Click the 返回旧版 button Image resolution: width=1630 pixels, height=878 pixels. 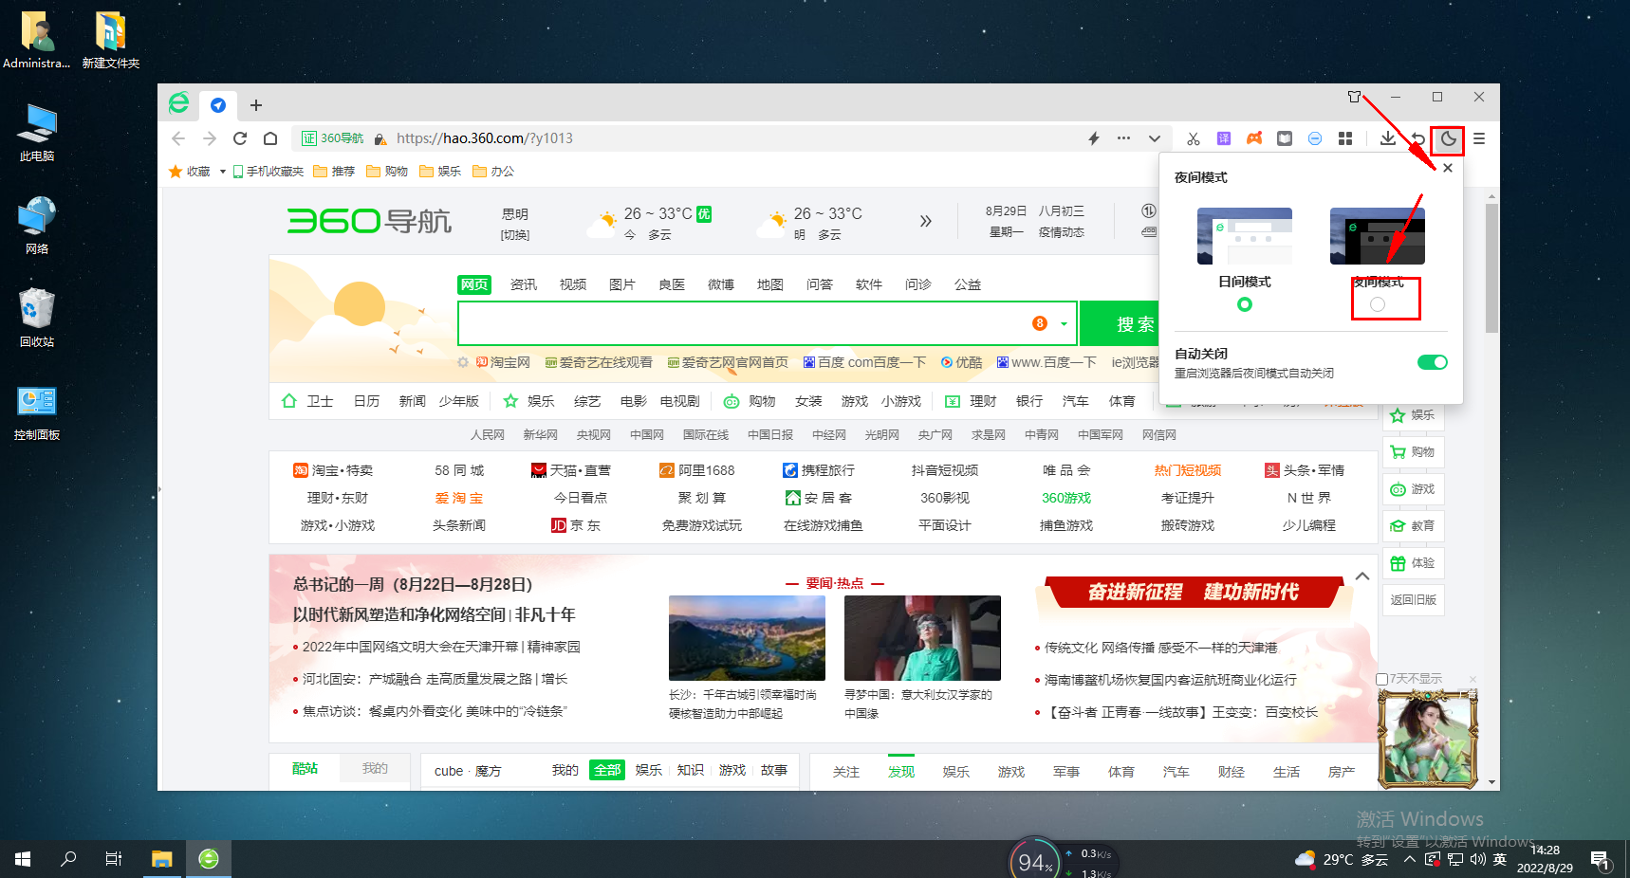tap(1414, 599)
